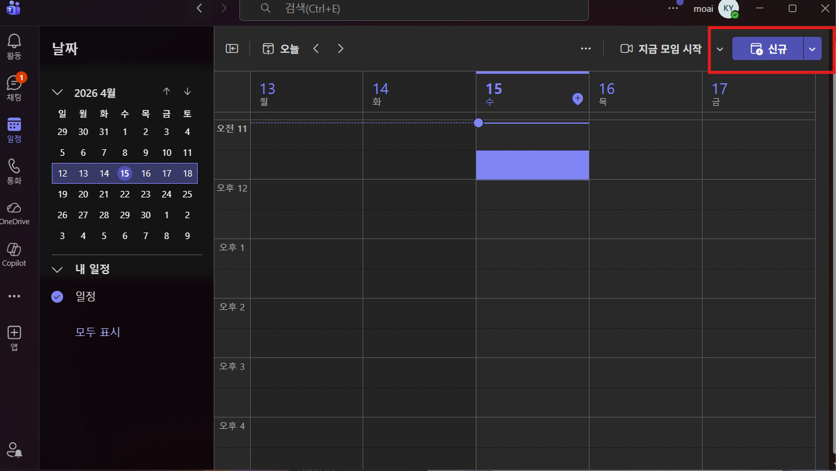
Task: Open the dropdown arrow beside the 신규 button
Action: (812, 49)
